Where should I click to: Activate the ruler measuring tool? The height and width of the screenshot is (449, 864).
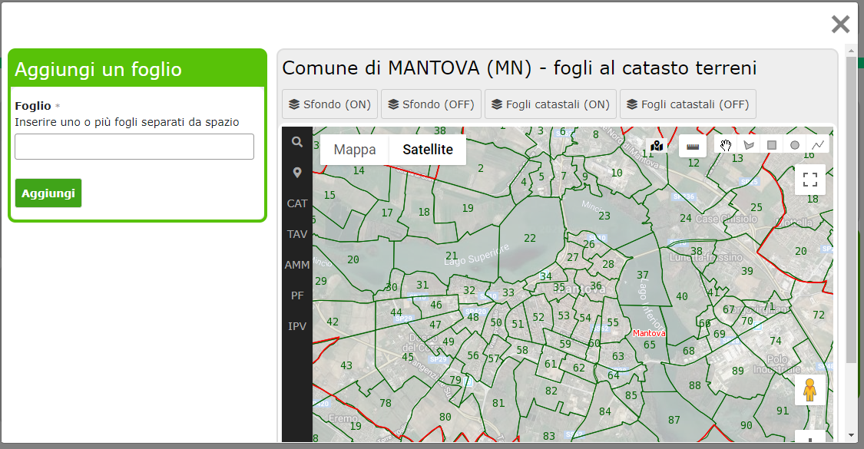693,145
